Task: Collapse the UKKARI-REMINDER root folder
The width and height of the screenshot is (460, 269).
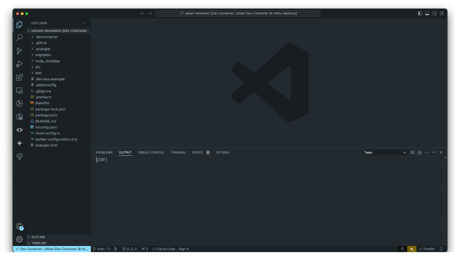Action: 58,31
